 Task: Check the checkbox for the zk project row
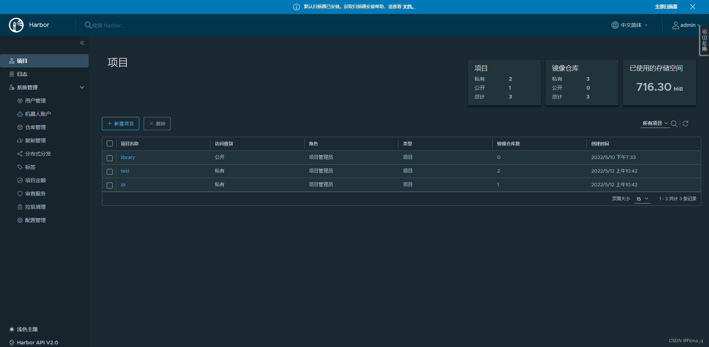pyautogui.click(x=110, y=185)
